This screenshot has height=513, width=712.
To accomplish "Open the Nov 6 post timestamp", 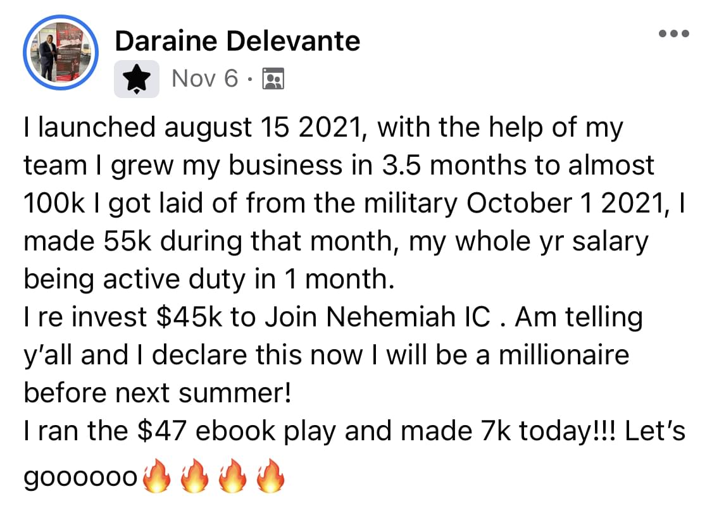I will pos(204,78).
